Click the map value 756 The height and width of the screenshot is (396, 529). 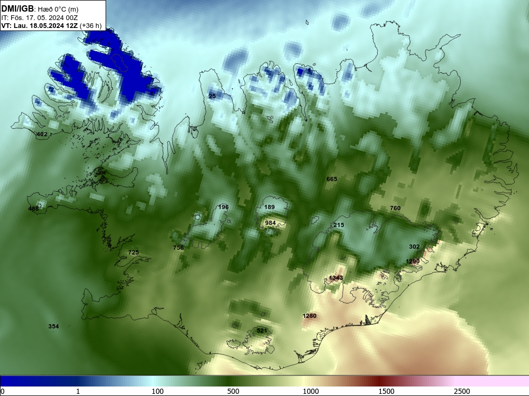[178, 248]
